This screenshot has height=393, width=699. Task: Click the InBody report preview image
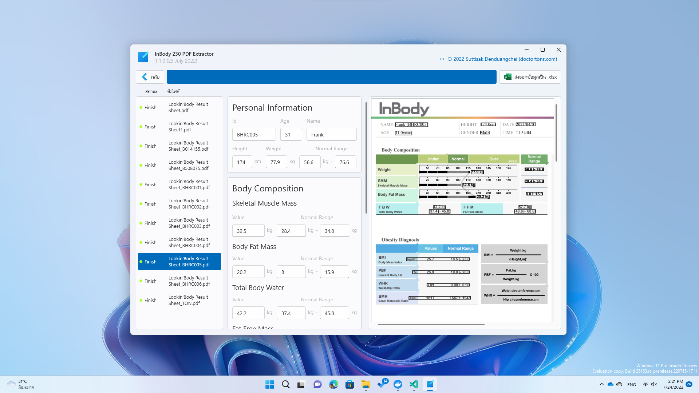coord(462,210)
